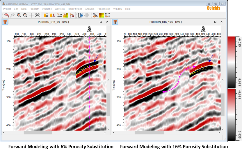Click the window resize grip at bottom-right corner
The width and height of the screenshot is (242, 153).
(225, 139)
